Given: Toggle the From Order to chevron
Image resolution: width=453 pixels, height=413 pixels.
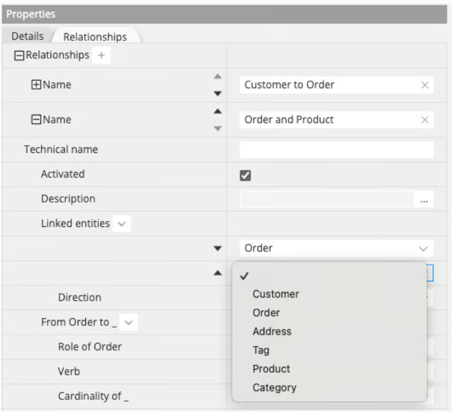Looking at the screenshot, I should [x=128, y=323].
